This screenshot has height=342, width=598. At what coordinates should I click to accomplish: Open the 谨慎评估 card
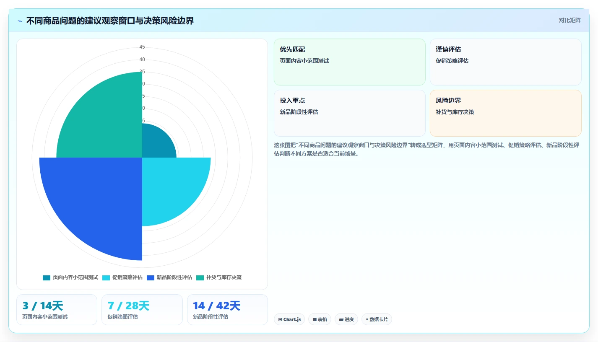pyautogui.click(x=506, y=62)
